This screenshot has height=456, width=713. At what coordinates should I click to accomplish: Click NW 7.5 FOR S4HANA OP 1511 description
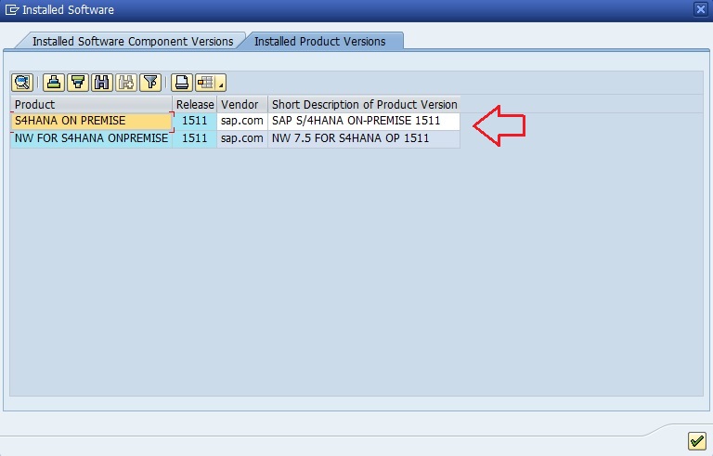364,138
